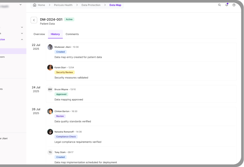Open the Comments tab

[72, 34]
